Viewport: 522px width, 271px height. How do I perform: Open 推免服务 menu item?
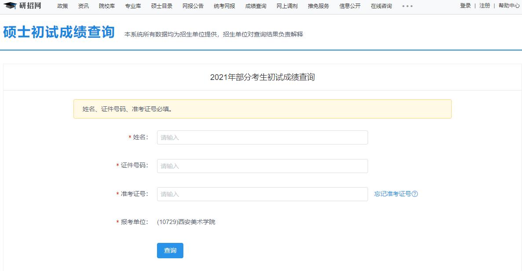tap(318, 6)
